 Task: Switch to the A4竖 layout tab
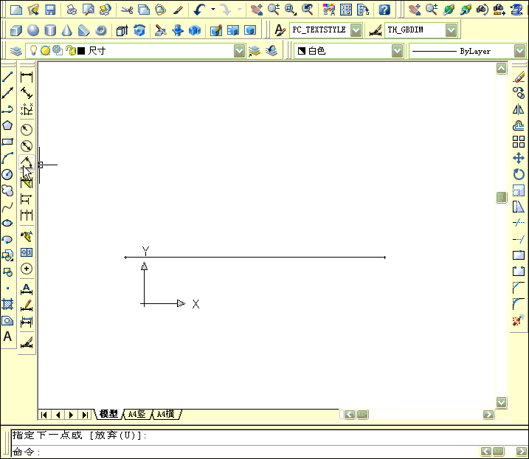[x=136, y=414]
